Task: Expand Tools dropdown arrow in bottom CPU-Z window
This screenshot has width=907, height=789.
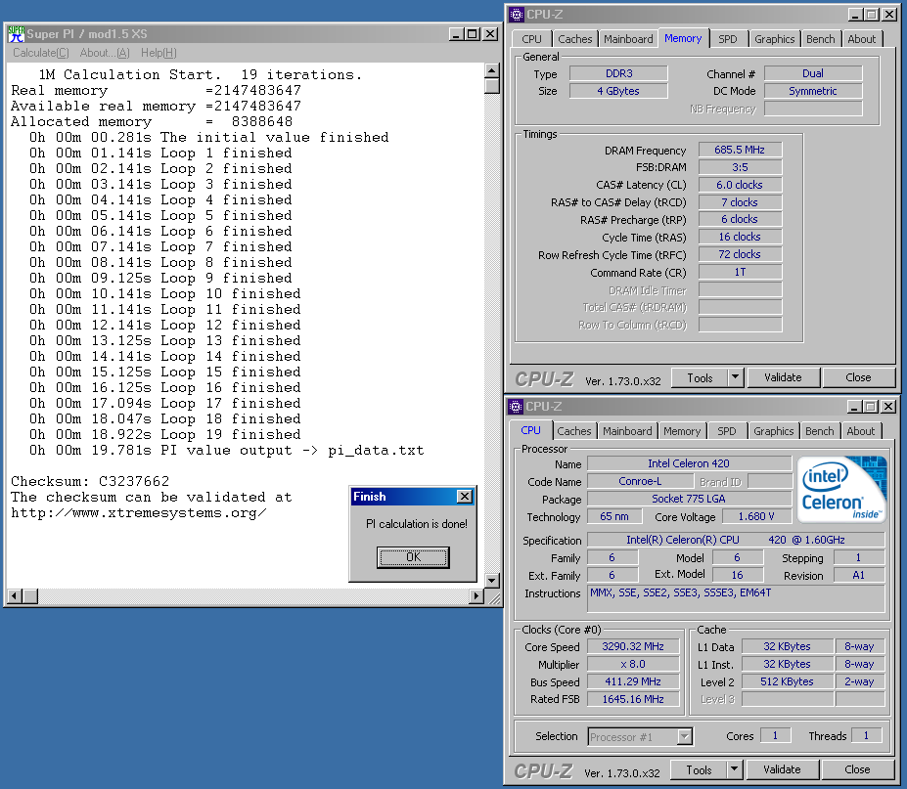Action: [735, 769]
